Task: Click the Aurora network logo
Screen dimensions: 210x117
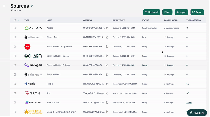Action: (x=33, y=28)
